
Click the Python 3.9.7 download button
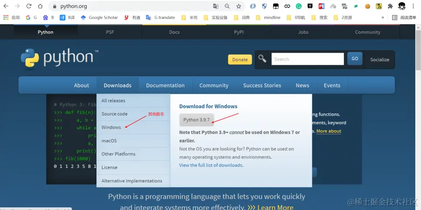196,120
